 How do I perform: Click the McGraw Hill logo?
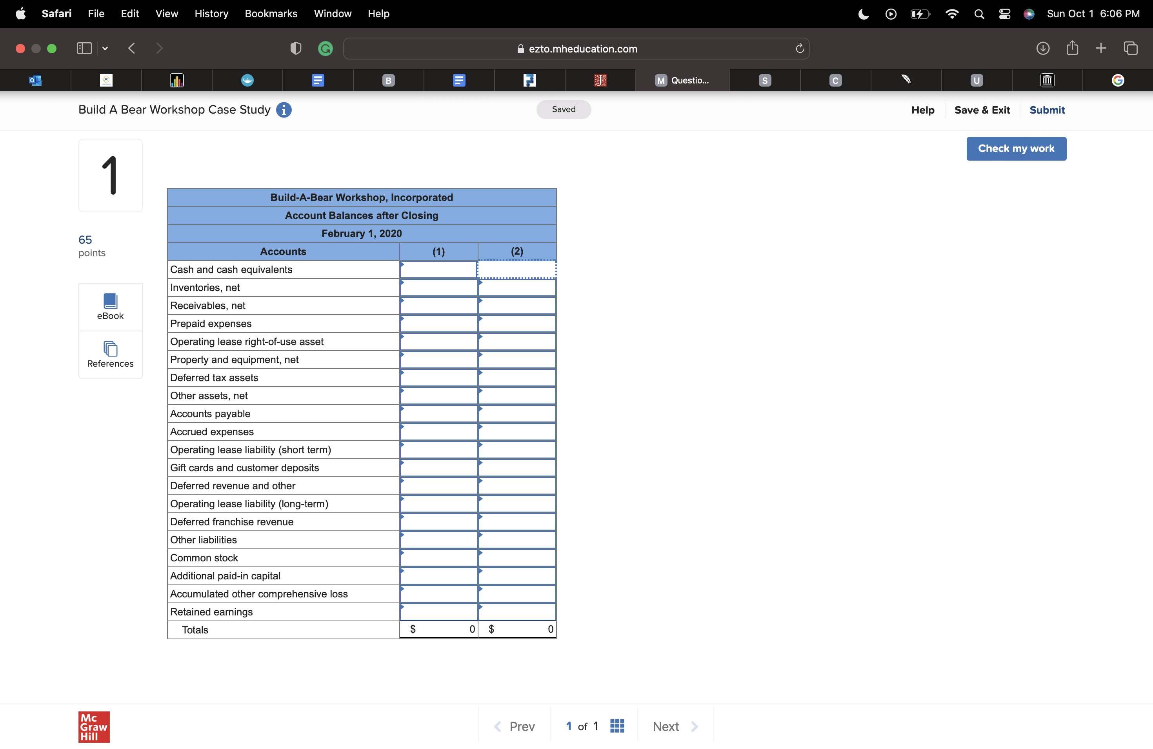click(x=94, y=727)
